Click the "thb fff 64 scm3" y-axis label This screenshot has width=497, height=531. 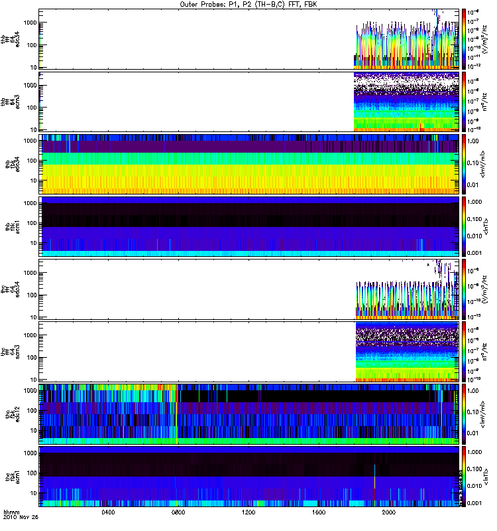click(x=11, y=102)
